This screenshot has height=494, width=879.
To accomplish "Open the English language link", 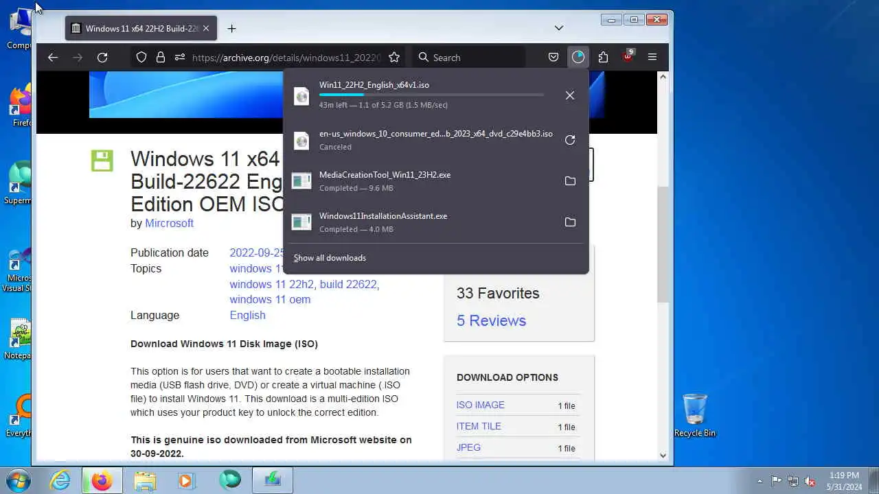I will (247, 315).
